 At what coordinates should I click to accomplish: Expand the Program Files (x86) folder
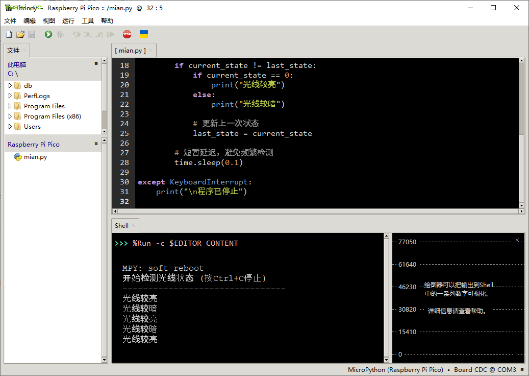(x=10, y=116)
